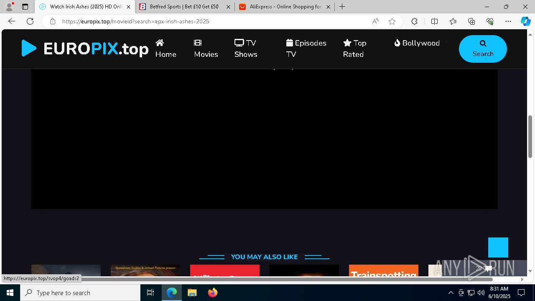
Task: Open the Favorites list icon
Action: [453, 21]
